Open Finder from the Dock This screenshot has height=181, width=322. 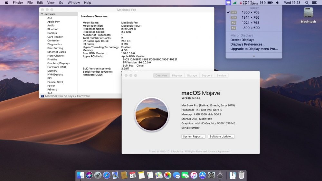(80, 175)
